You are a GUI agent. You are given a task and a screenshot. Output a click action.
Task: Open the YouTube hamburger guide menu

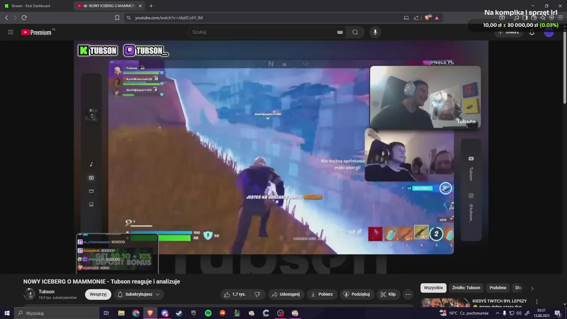point(11,32)
